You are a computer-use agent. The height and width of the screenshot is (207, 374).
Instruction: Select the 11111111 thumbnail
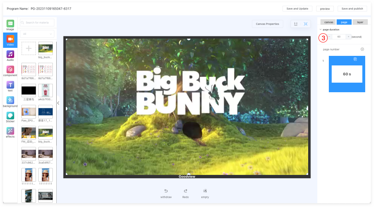(45, 175)
